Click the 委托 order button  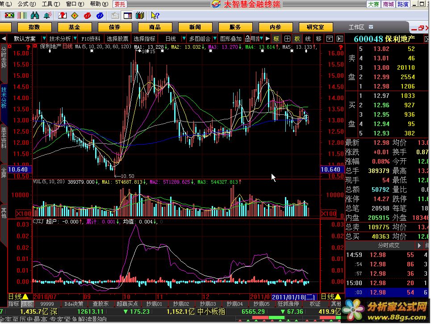(x=120, y=4)
